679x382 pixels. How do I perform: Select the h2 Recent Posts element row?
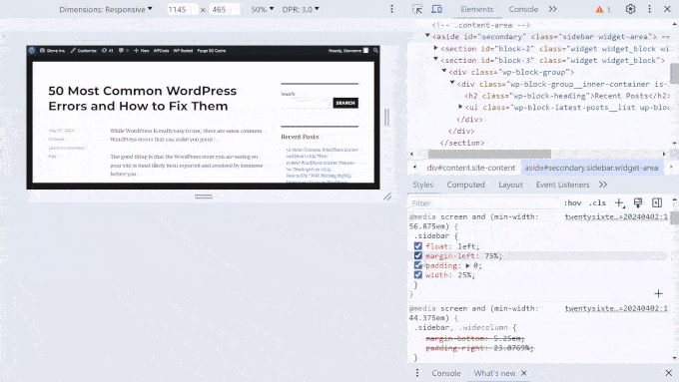coord(567,96)
